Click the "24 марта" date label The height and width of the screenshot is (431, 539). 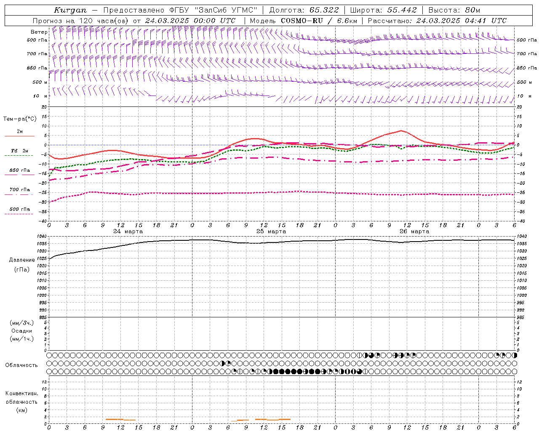coord(128,231)
